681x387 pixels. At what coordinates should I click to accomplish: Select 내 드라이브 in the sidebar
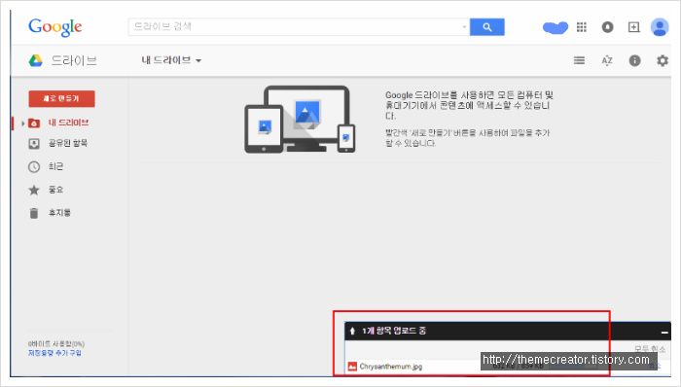click(68, 123)
